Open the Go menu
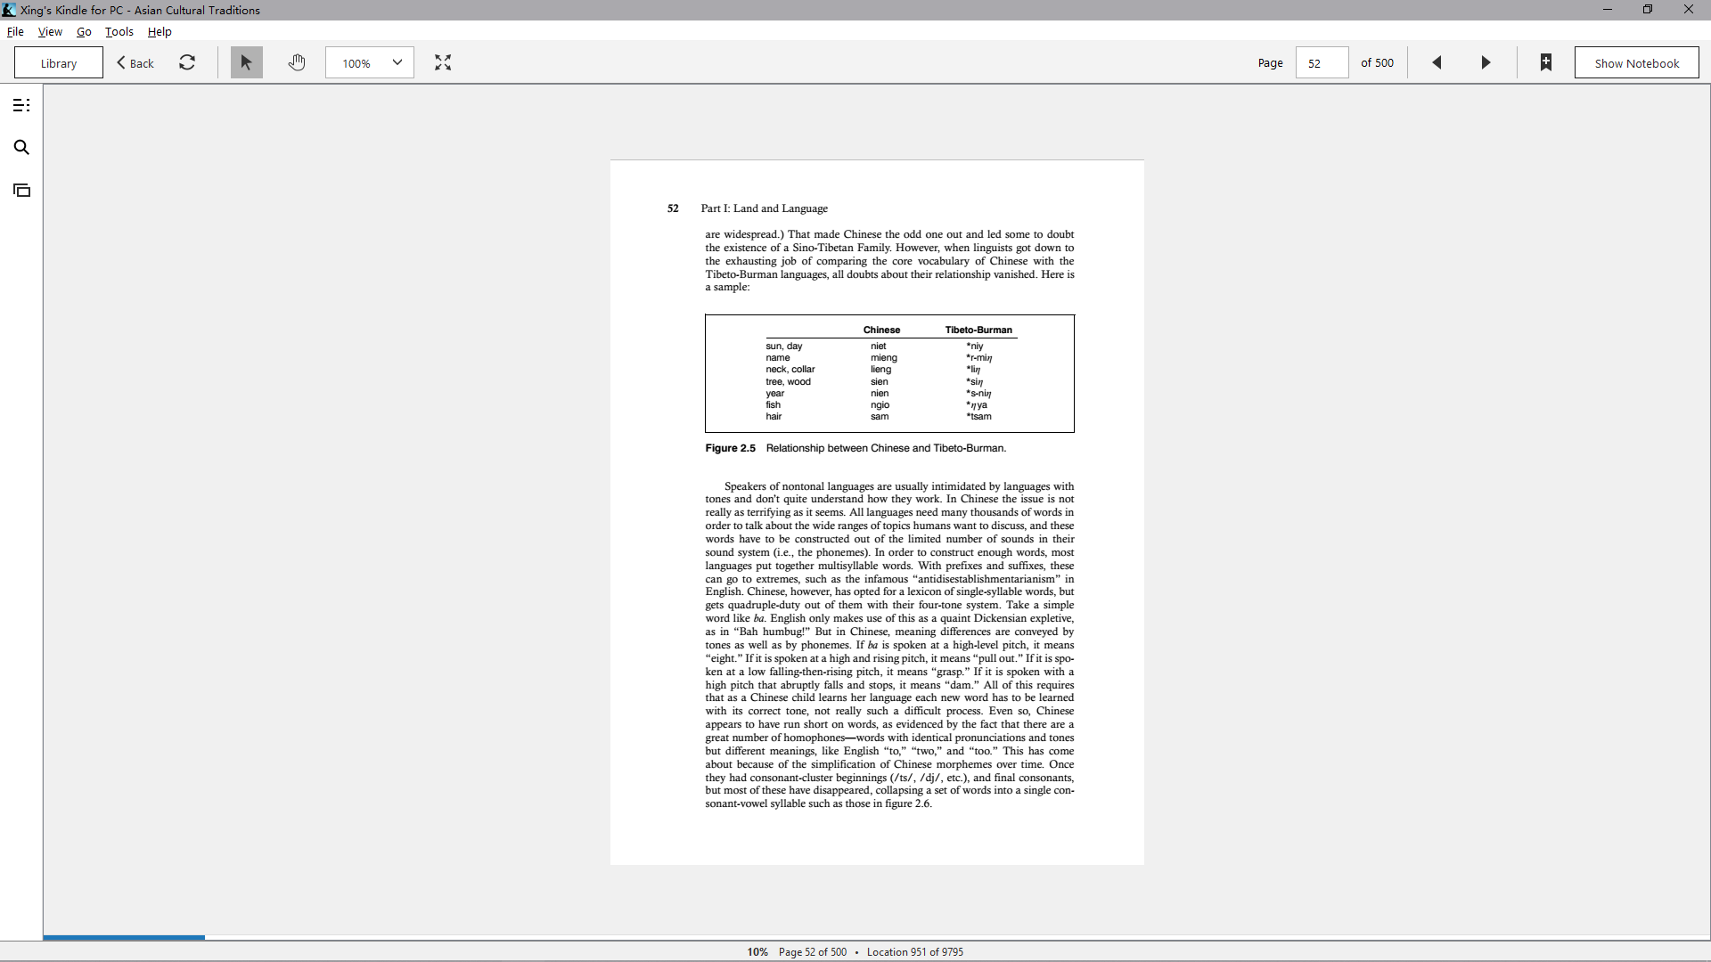 (84, 31)
